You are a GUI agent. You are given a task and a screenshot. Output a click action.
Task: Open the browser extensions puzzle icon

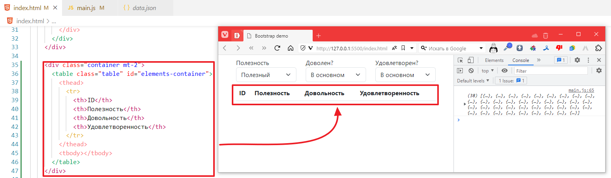click(599, 48)
